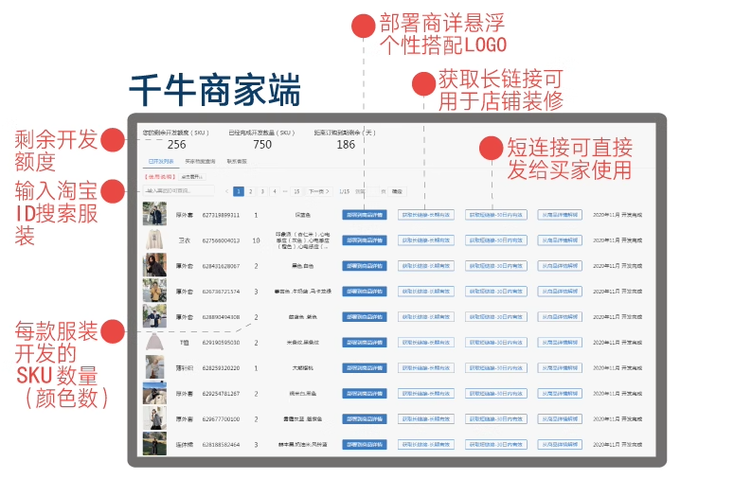
Task: Click 部署到商品详情 in the 连体裤 row
Action: (x=365, y=444)
